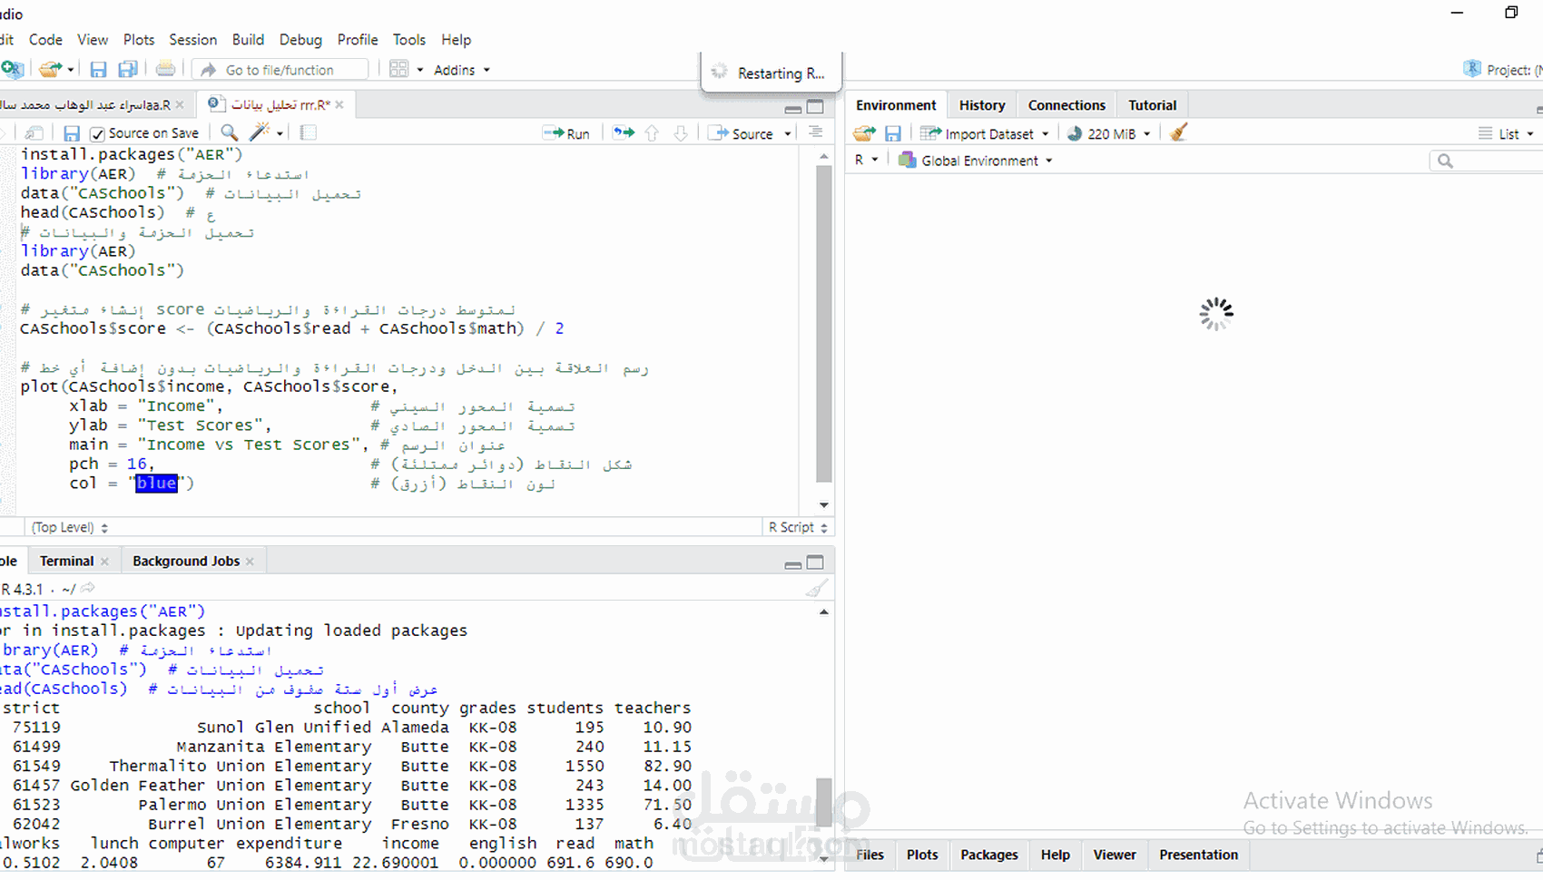
Task: Open Find/Replace with the magnifier icon
Action: pos(230,133)
